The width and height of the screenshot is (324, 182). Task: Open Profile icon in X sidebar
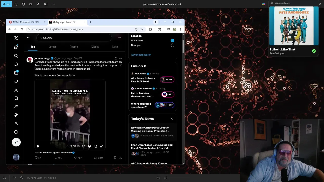click(16, 124)
